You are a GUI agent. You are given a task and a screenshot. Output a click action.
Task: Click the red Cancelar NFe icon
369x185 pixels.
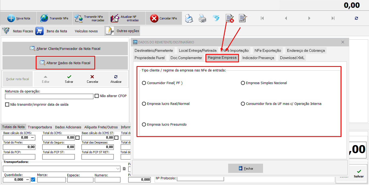(x=154, y=18)
